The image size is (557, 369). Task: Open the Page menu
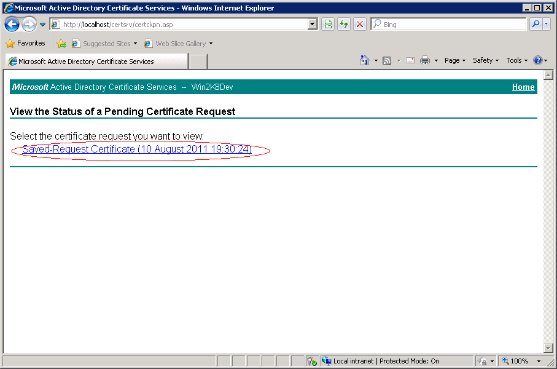pos(455,60)
